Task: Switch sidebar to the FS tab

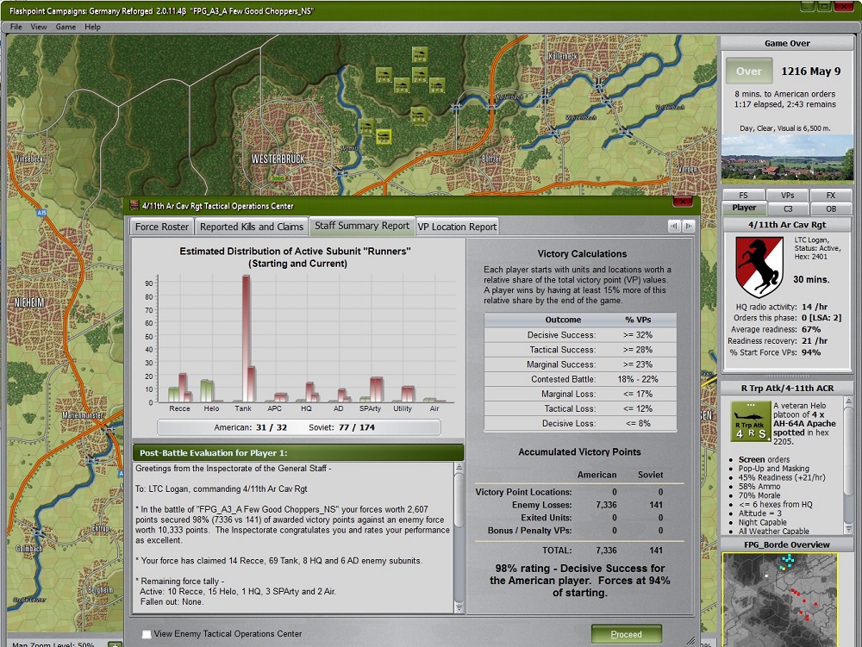Action: 743,195
